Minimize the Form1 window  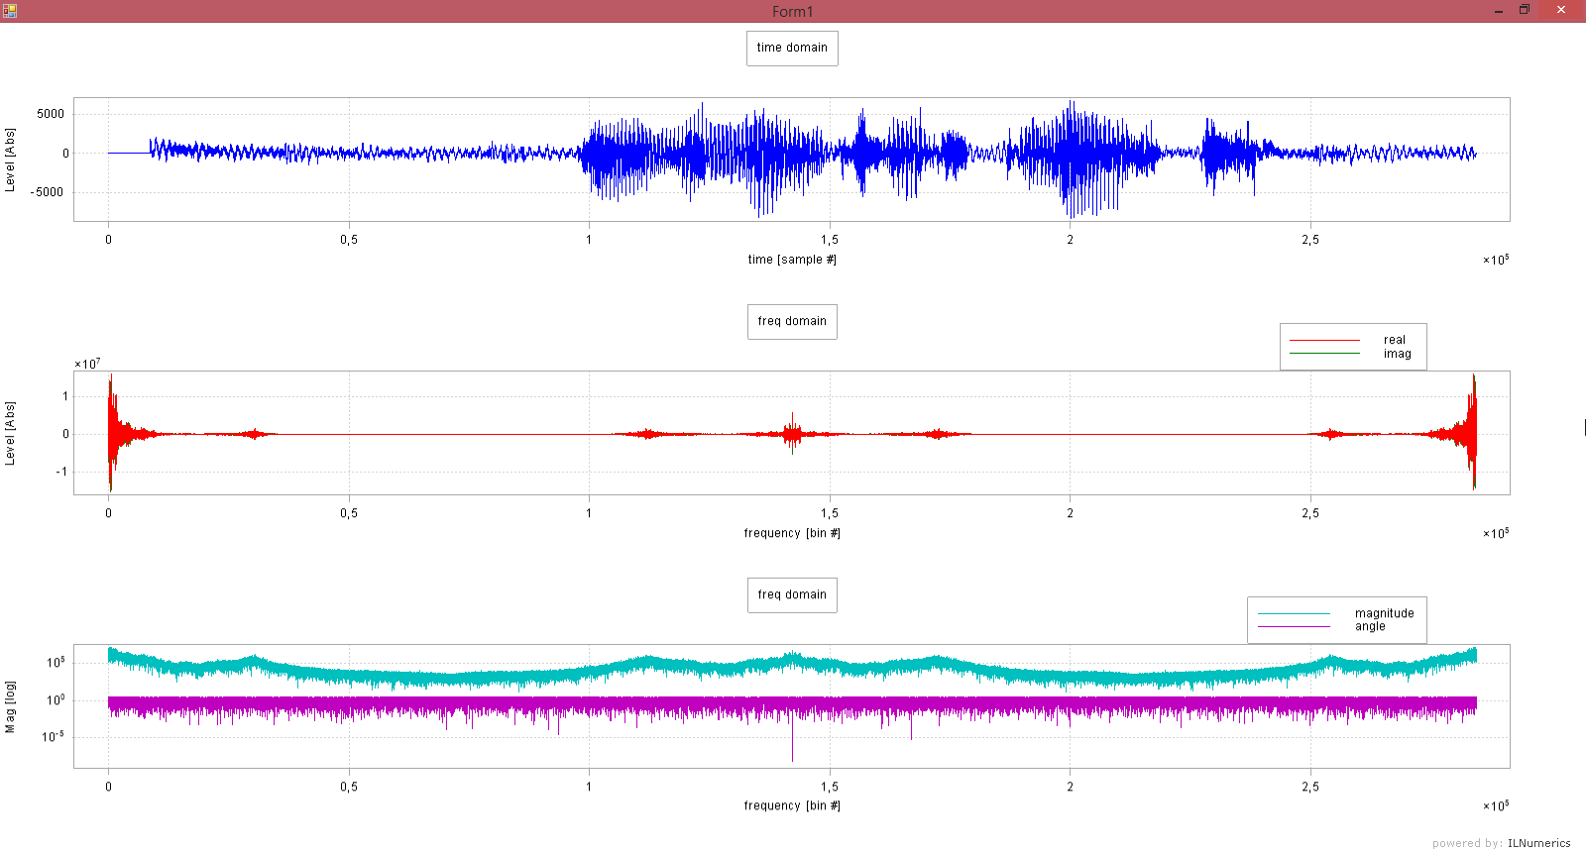[x=1498, y=10]
